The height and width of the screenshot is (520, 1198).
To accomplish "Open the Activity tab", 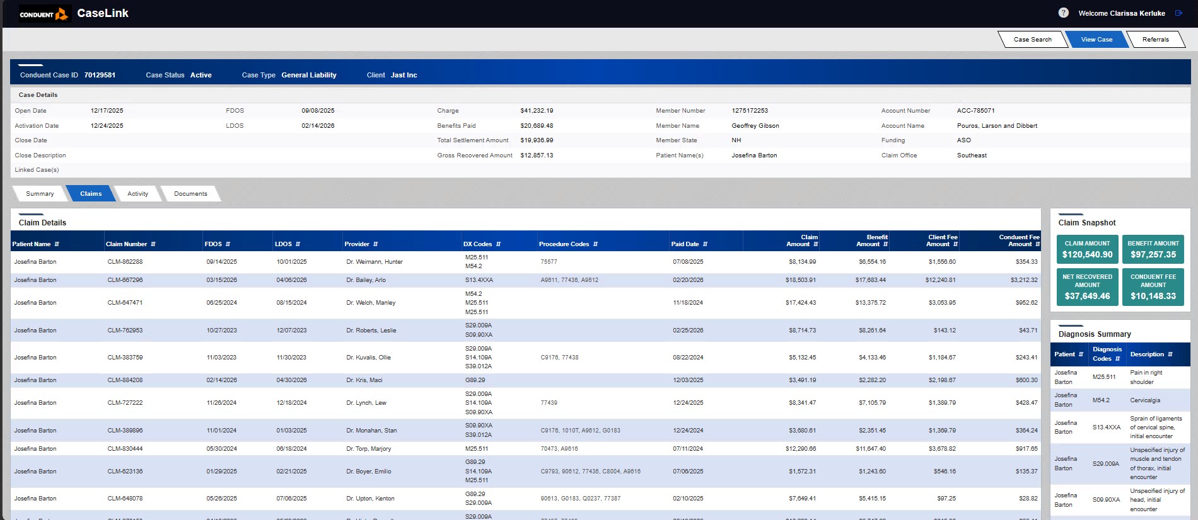I will 137,194.
